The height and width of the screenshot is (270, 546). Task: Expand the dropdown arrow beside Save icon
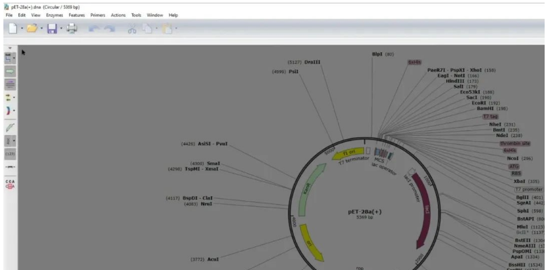tap(61, 28)
